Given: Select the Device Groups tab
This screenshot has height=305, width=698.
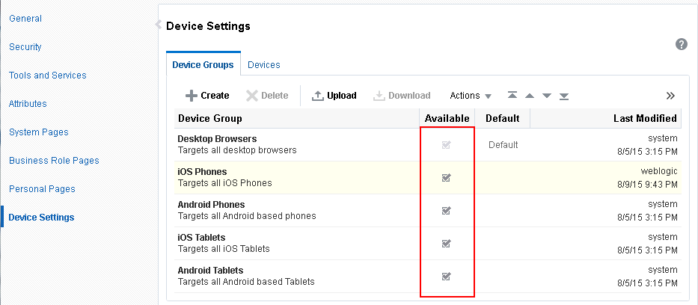Looking at the screenshot, I should (x=203, y=65).
